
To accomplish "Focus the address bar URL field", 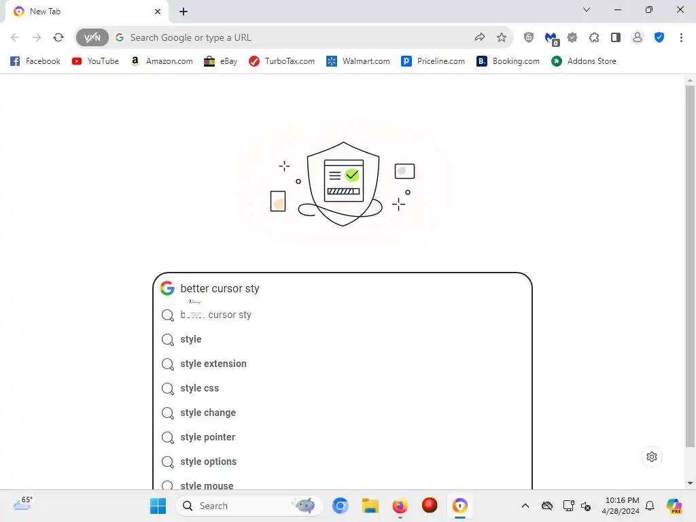I will pyautogui.click(x=293, y=38).
